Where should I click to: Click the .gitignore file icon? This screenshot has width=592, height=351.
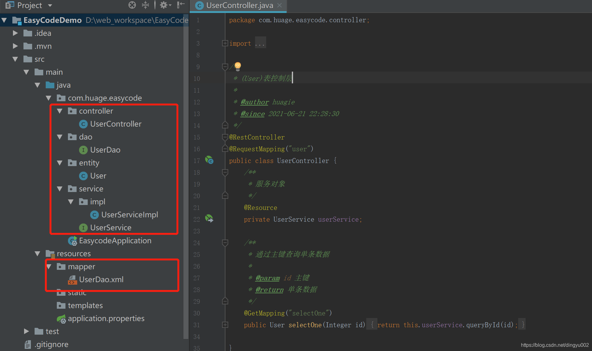pos(28,345)
